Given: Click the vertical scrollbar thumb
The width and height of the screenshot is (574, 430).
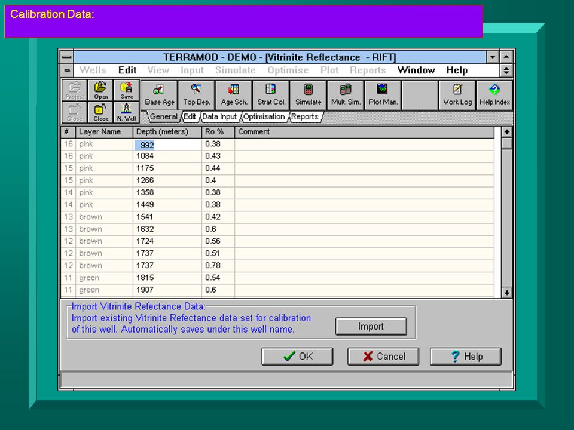Looking at the screenshot, I should (506, 143).
